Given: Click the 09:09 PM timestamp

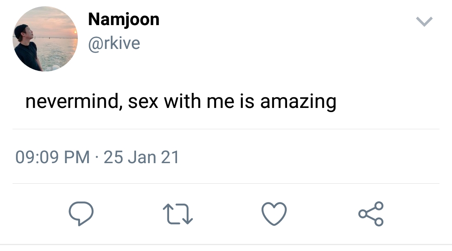Looking at the screenshot, I should tap(52, 157).
